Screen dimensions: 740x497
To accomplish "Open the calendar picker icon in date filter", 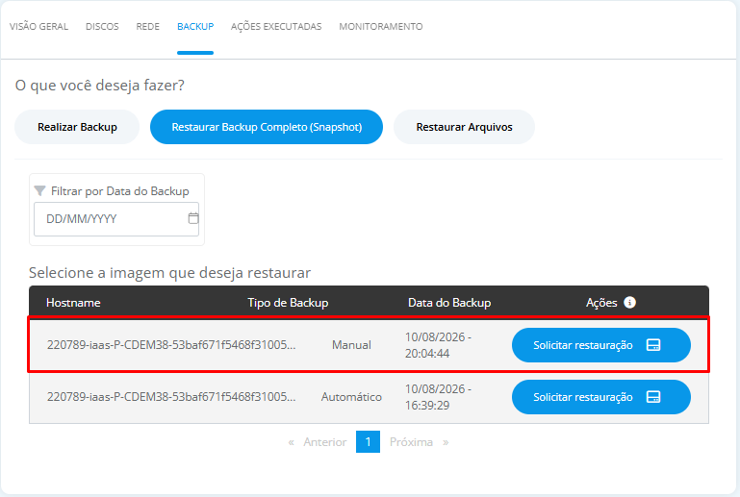I will [x=193, y=218].
